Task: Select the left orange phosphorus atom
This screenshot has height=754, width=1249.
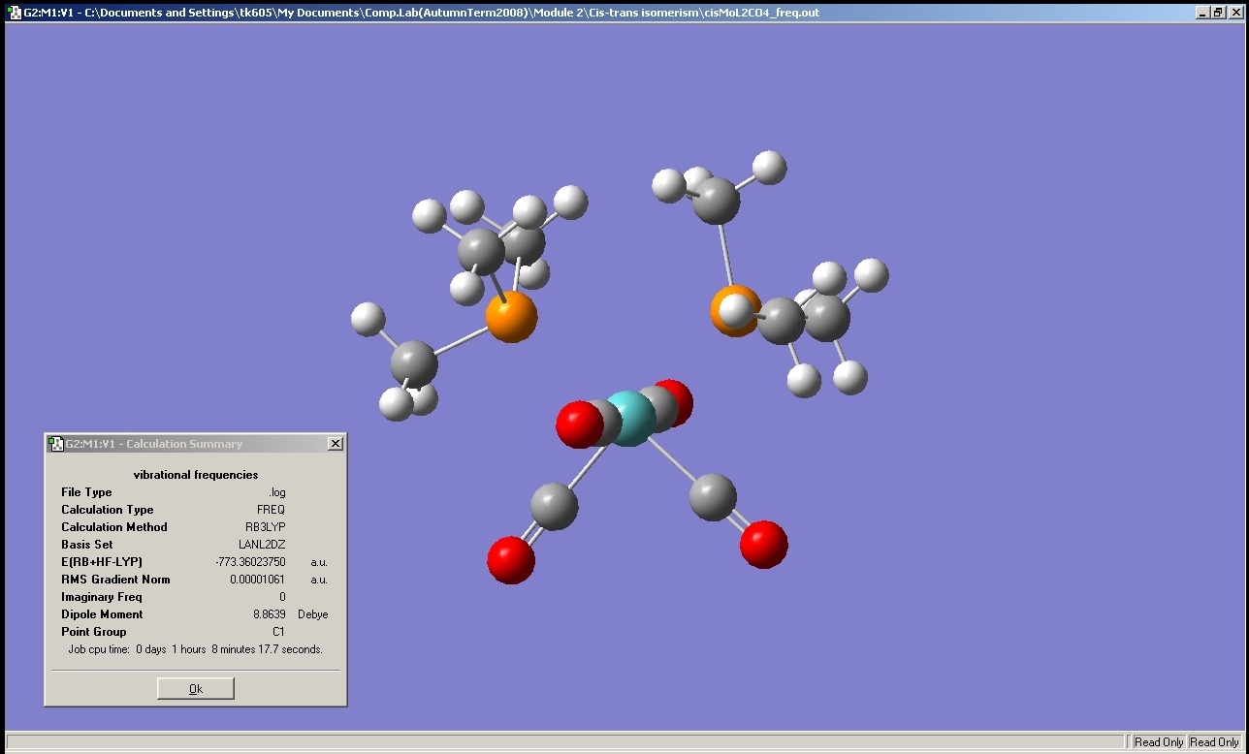Action: 511,317
